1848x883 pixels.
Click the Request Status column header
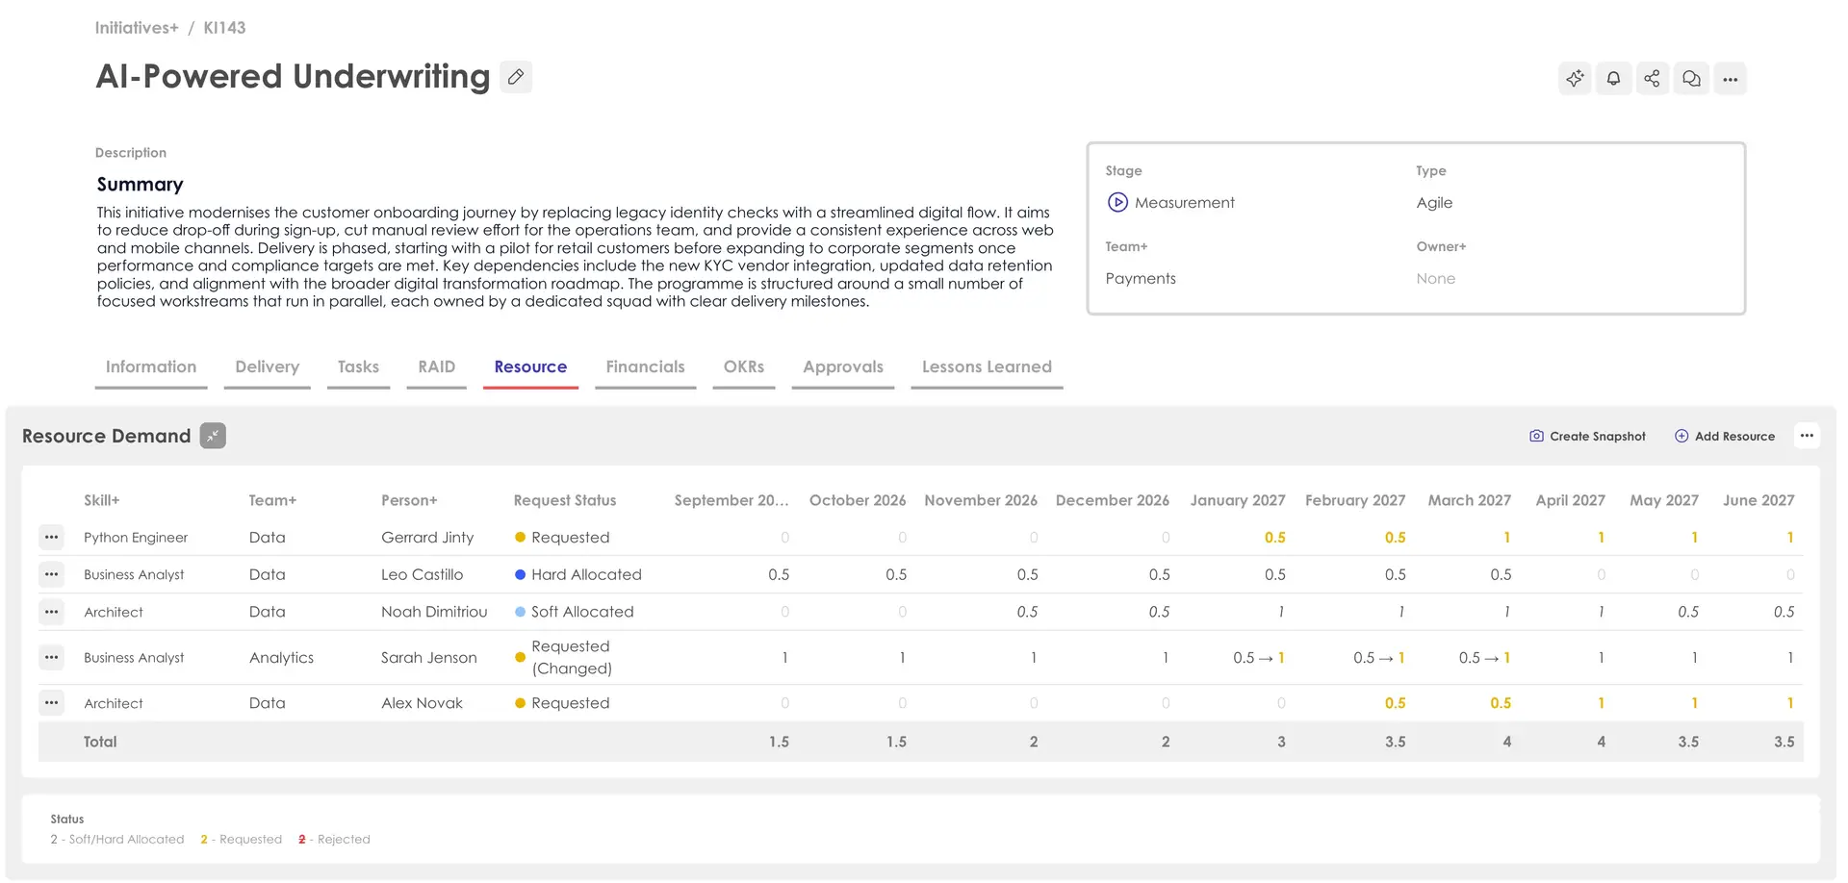point(565,500)
